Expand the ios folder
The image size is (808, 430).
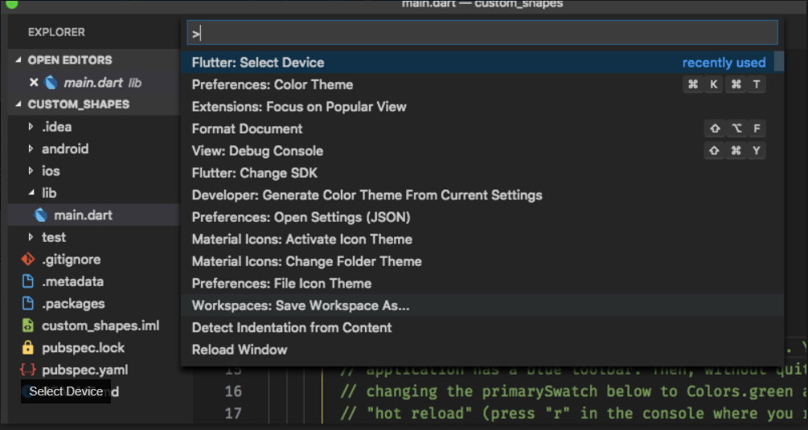tap(31, 171)
